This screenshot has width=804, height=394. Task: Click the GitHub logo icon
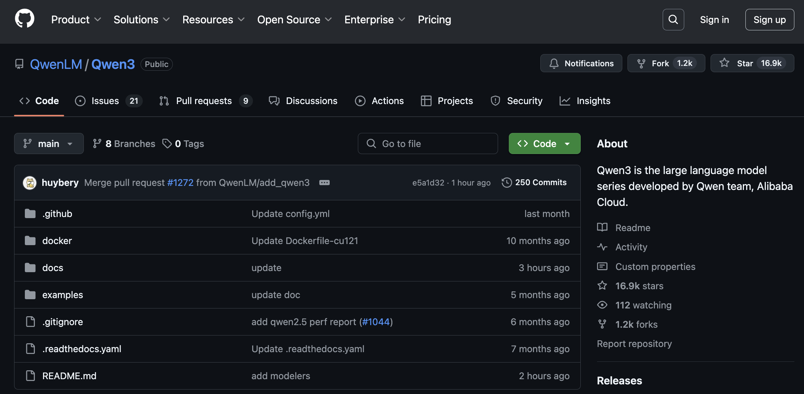click(24, 19)
